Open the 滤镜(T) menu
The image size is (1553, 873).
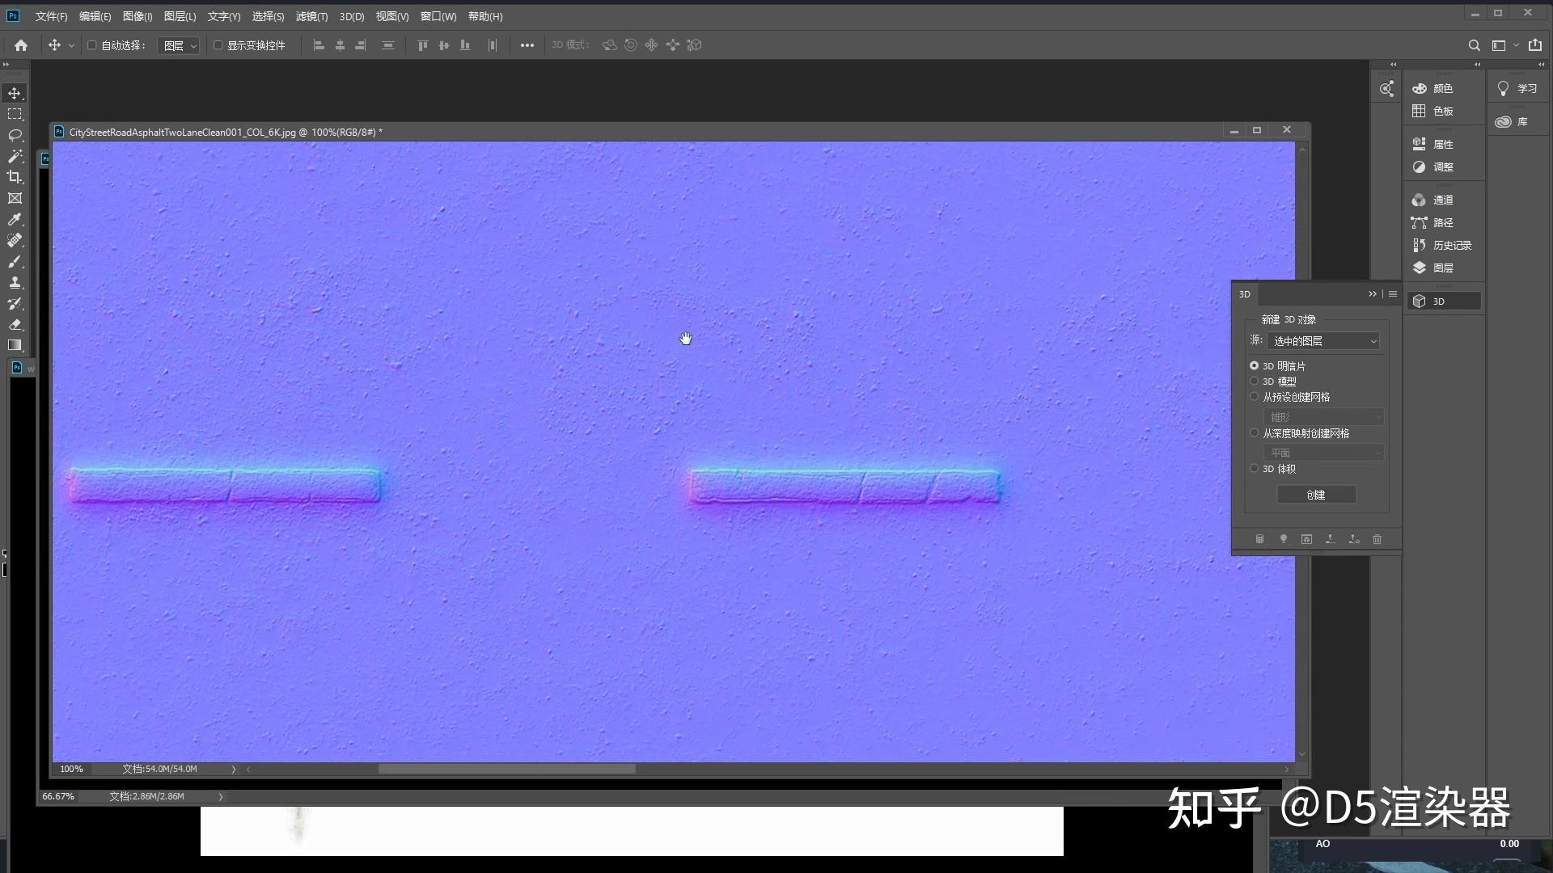pyautogui.click(x=311, y=16)
